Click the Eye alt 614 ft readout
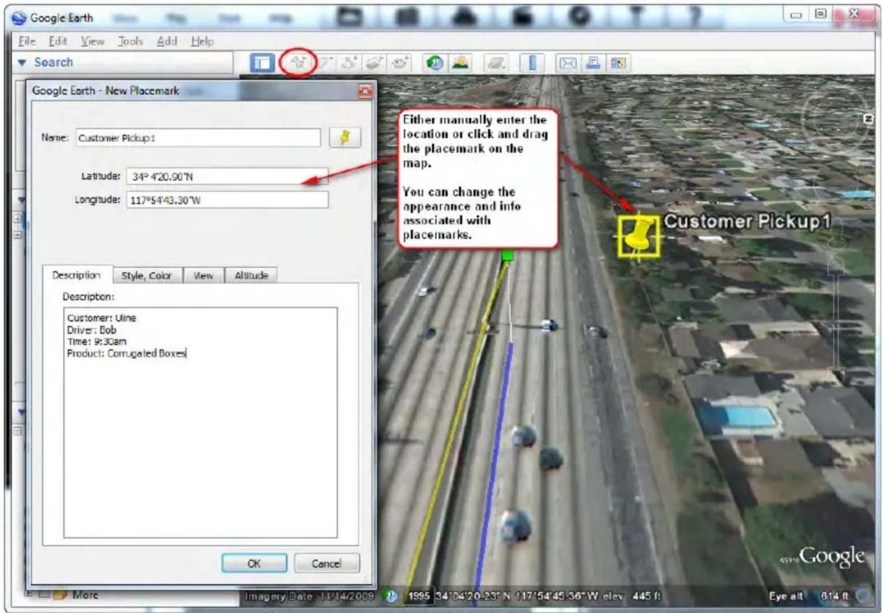Screen dimensions: 883x613 pyautogui.click(x=808, y=595)
